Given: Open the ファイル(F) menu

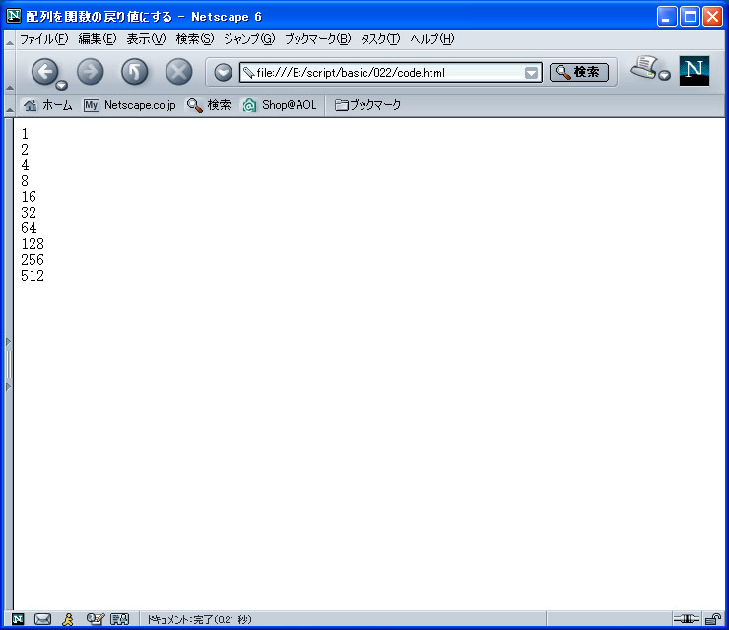Looking at the screenshot, I should pyautogui.click(x=43, y=39).
